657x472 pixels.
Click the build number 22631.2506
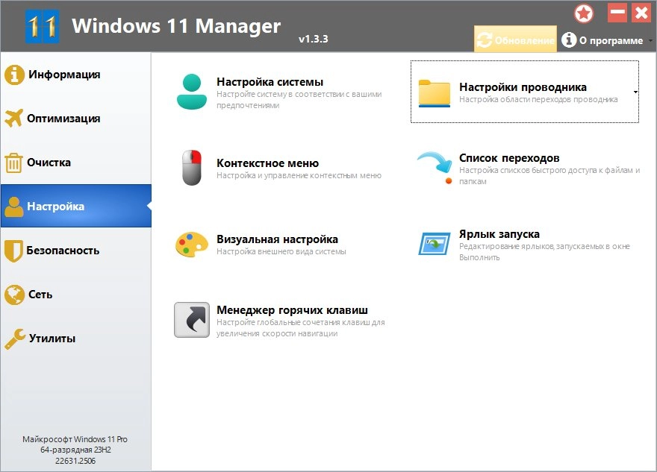75,461
